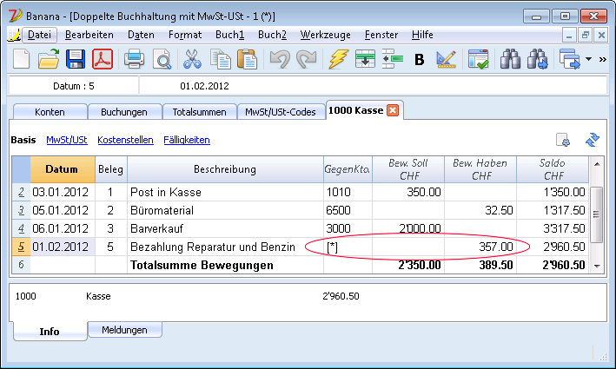Select the 357.00 Bew. Haben cell
Screen dimensions: 616x369
click(480, 247)
